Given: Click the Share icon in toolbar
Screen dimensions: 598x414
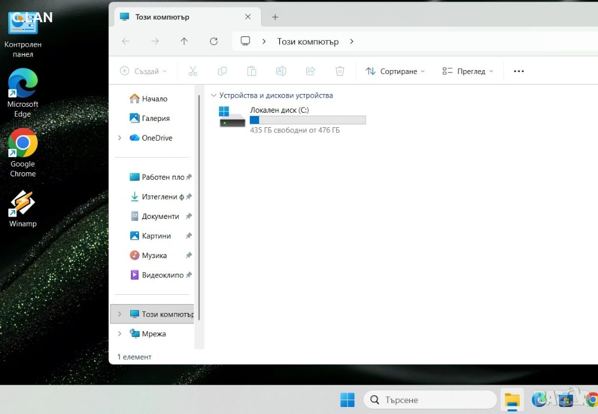Looking at the screenshot, I should [311, 71].
